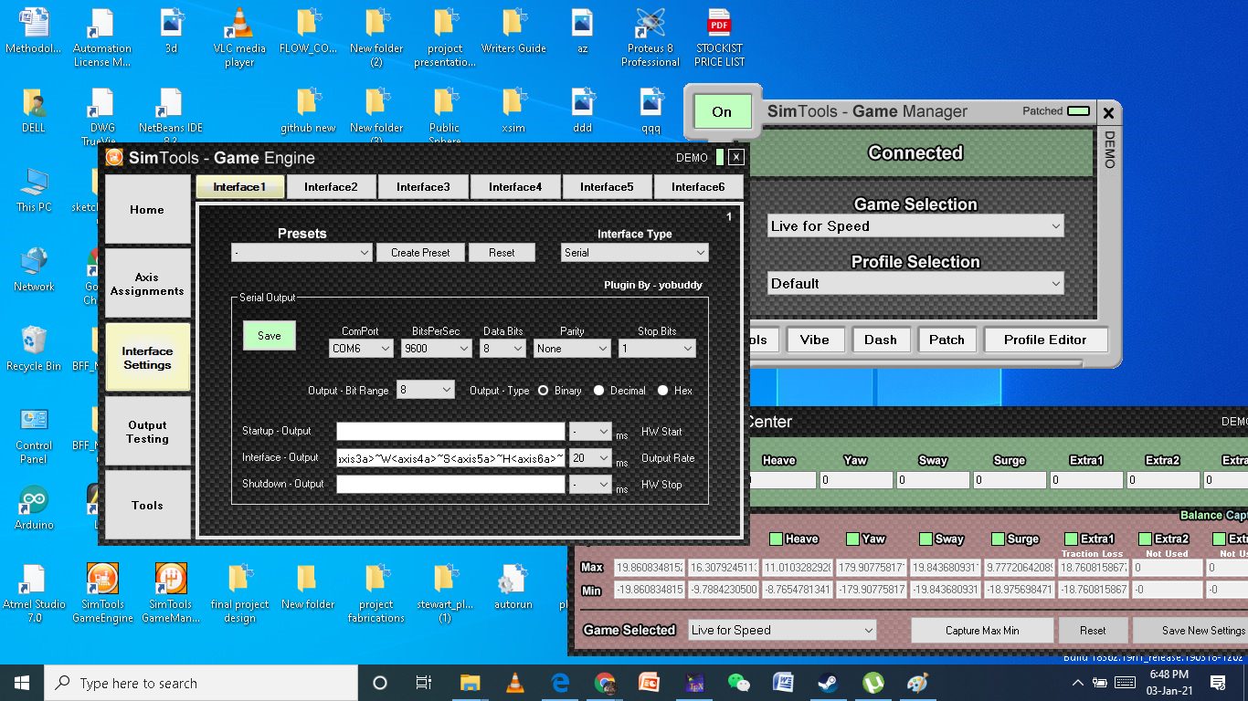Click the Create Preset button

pyautogui.click(x=420, y=253)
